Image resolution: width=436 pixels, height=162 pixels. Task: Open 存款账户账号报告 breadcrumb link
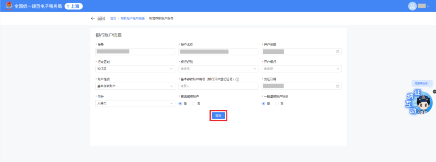pos(132,18)
